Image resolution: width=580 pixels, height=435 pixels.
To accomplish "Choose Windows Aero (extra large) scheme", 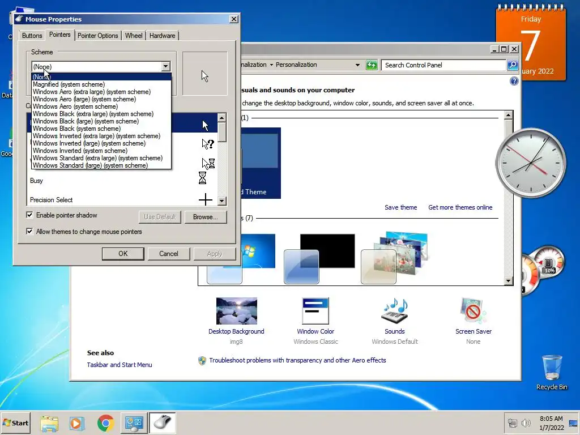I will pyautogui.click(x=101, y=92).
